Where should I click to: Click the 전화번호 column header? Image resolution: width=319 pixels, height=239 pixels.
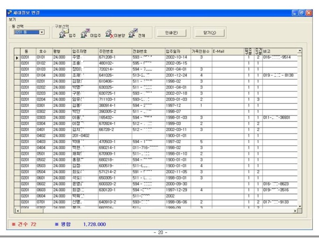point(149,52)
